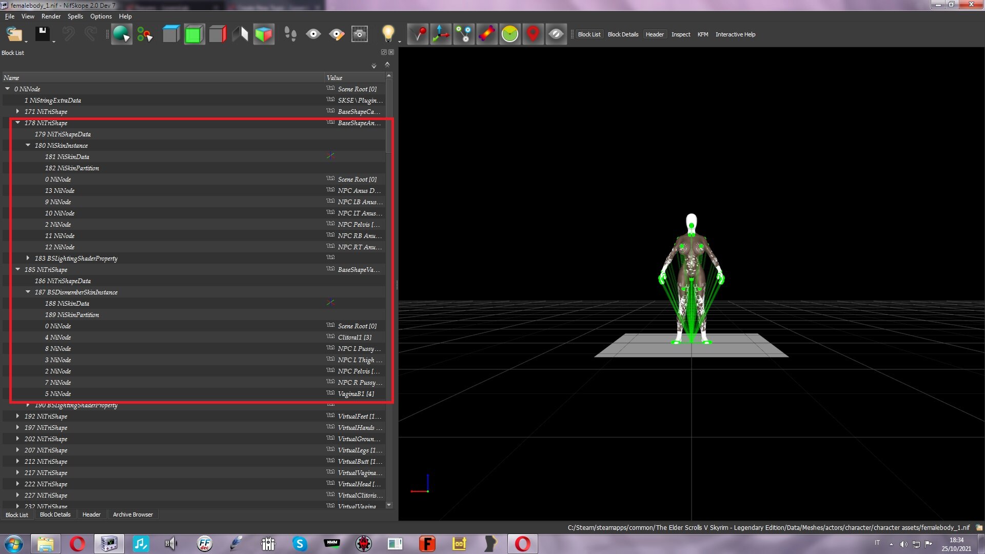
Task: Click the toolbar Block List button
Action: (589, 34)
